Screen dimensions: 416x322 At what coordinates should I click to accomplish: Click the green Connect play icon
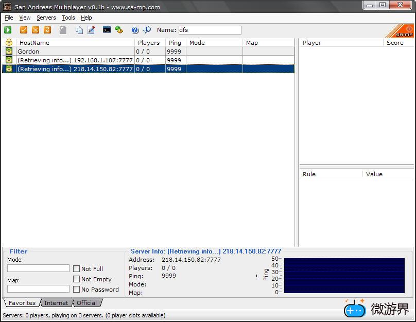coord(8,30)
